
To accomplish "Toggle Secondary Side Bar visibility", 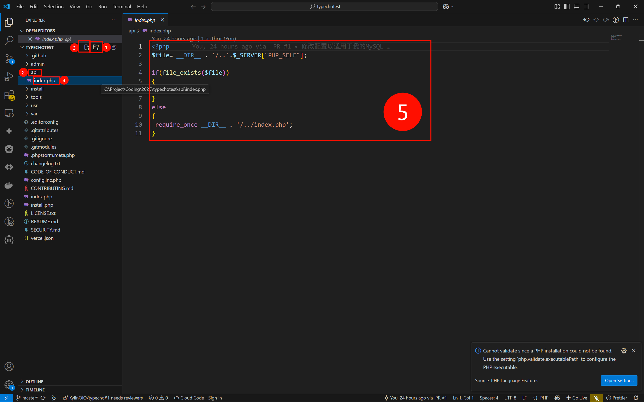I will pos(586,7).
